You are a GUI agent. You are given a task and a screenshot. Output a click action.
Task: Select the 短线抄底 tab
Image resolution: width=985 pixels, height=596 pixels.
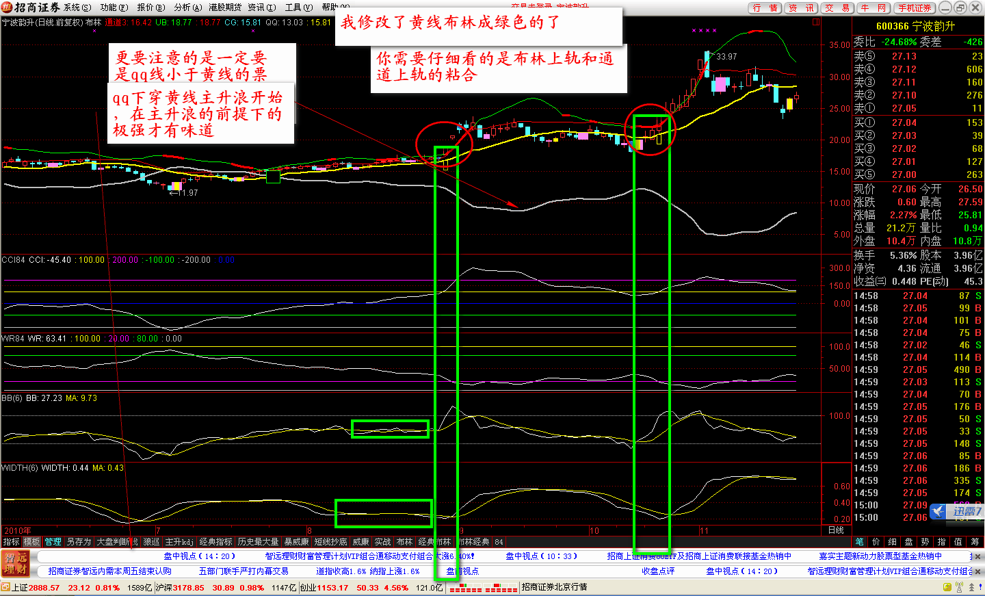(x=331, y=541)
